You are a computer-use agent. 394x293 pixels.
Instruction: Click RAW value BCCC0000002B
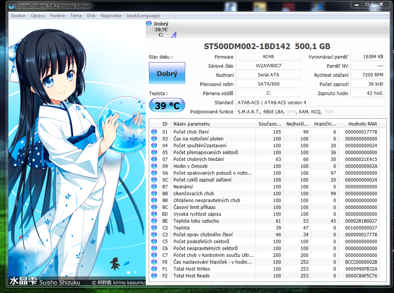point(361,262)
